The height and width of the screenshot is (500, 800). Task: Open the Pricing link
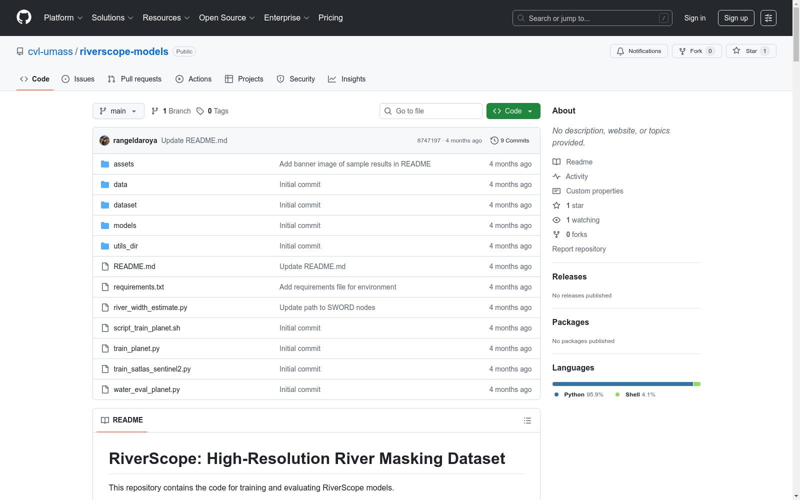pos(330,17)
